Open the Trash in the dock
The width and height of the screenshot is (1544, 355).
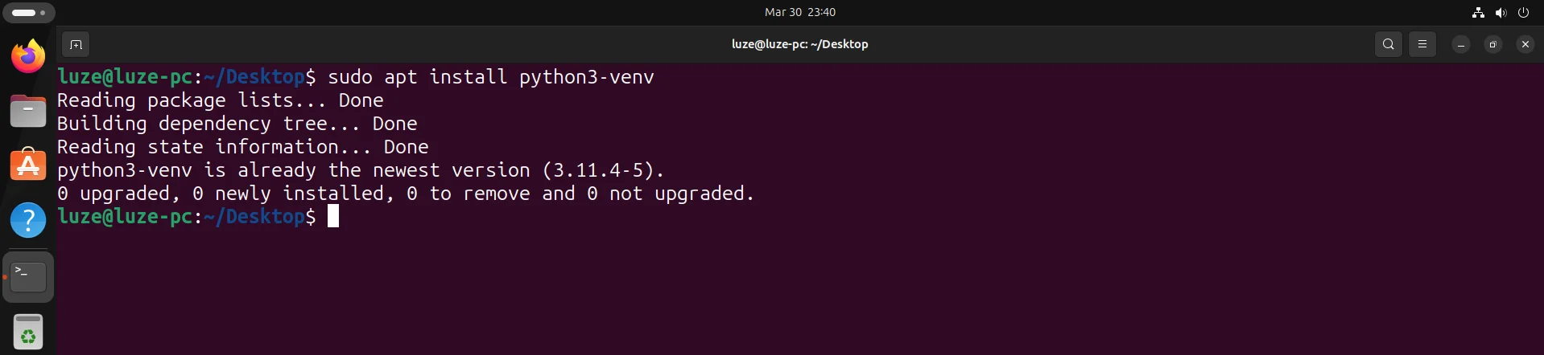[28, 331]
